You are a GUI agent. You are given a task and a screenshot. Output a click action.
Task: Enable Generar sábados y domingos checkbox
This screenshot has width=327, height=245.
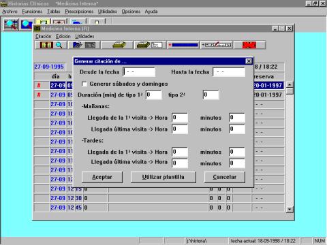click(x=84, y=84)
